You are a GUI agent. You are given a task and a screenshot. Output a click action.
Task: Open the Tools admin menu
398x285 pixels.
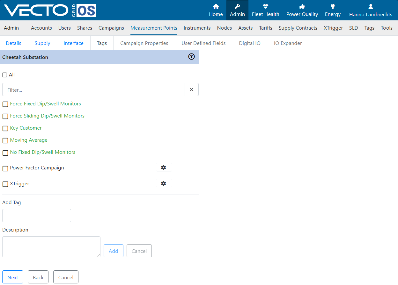pos(387,28)
